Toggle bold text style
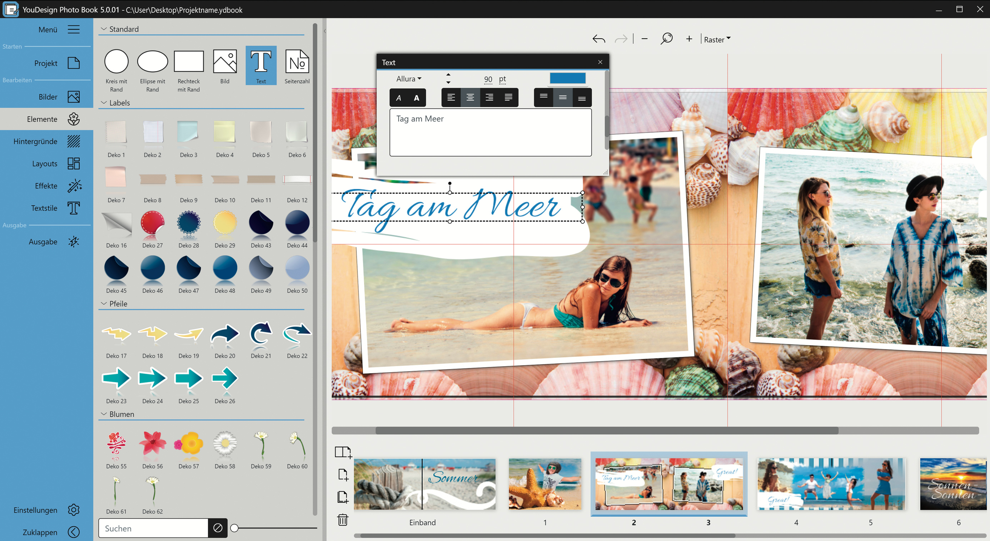This screenshot has height=541, width=990. click(416, 98)
